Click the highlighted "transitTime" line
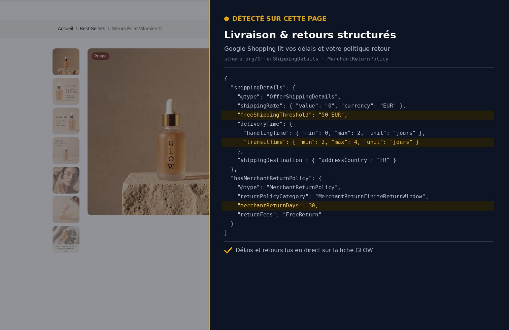The image size is (509, 330). coord(358,142)
